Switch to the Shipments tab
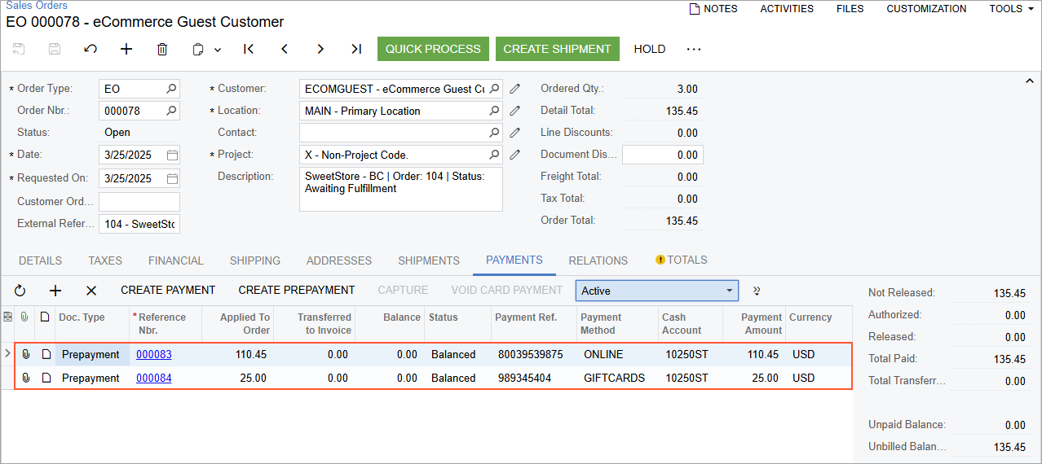This screenshot has width=1042, height=464. (x=429, y=260)
